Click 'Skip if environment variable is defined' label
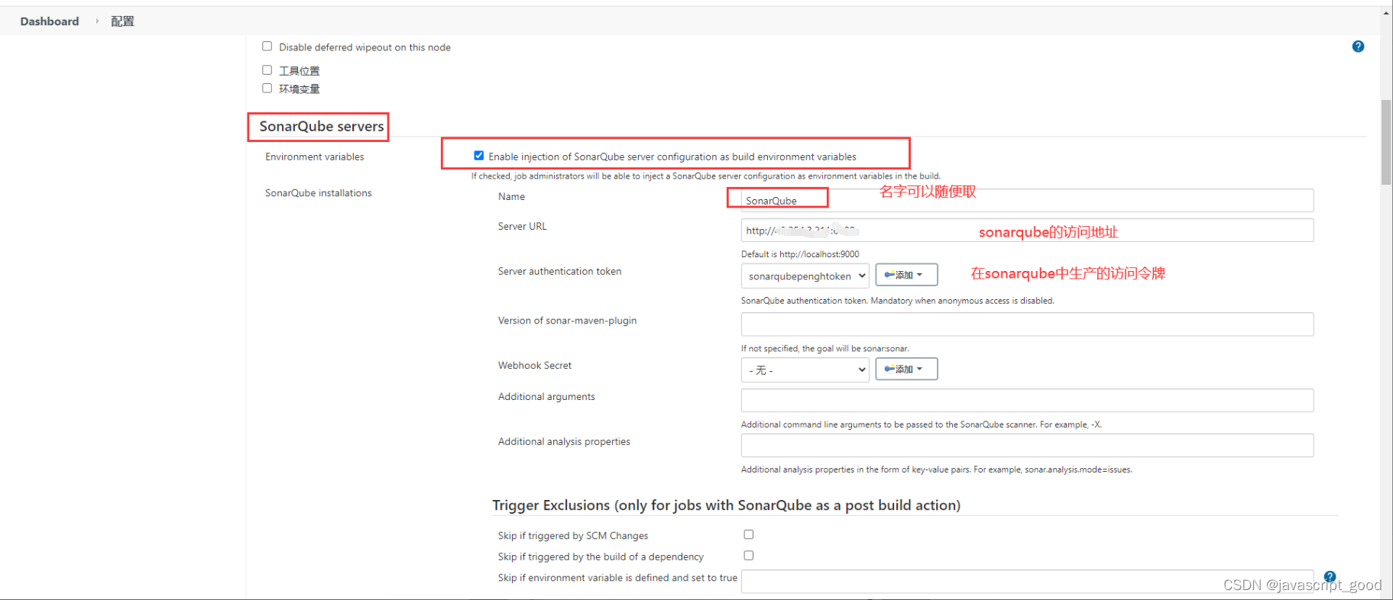The height and width of the screenshot is (600, 1393). (x=617, y=578)
